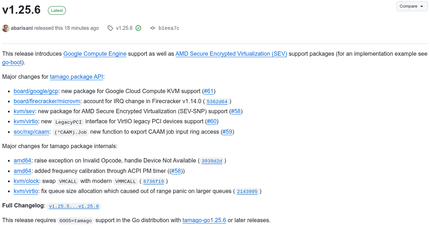Click the commit icon before b1eea7c

tap(153, 28)
